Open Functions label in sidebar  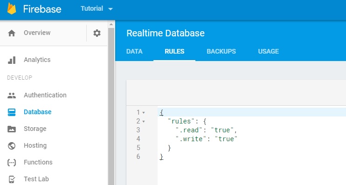(38, 162)
